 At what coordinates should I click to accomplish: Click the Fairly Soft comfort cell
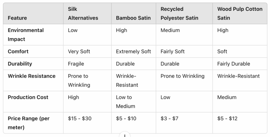pos(172,52)
